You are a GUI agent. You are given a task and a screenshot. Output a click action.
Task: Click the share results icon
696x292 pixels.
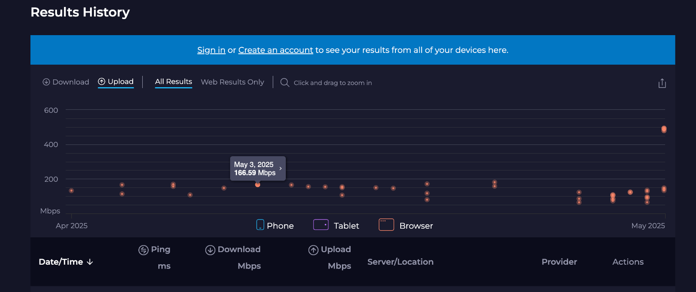point(662,83)
